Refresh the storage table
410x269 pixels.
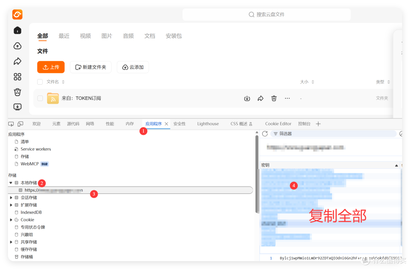pyautogui.click(x=265, y=134)
